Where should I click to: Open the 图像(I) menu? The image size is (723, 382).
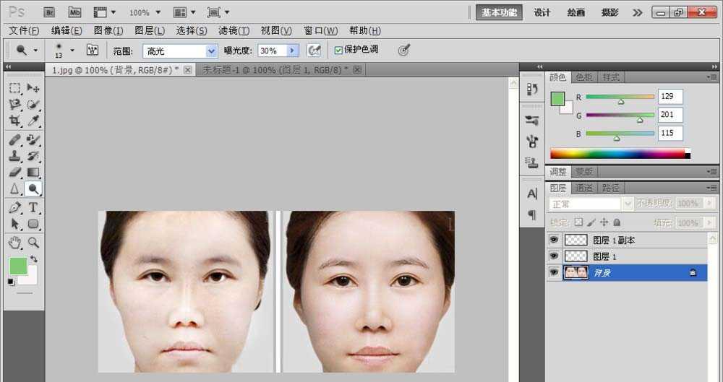coord(108,31)
